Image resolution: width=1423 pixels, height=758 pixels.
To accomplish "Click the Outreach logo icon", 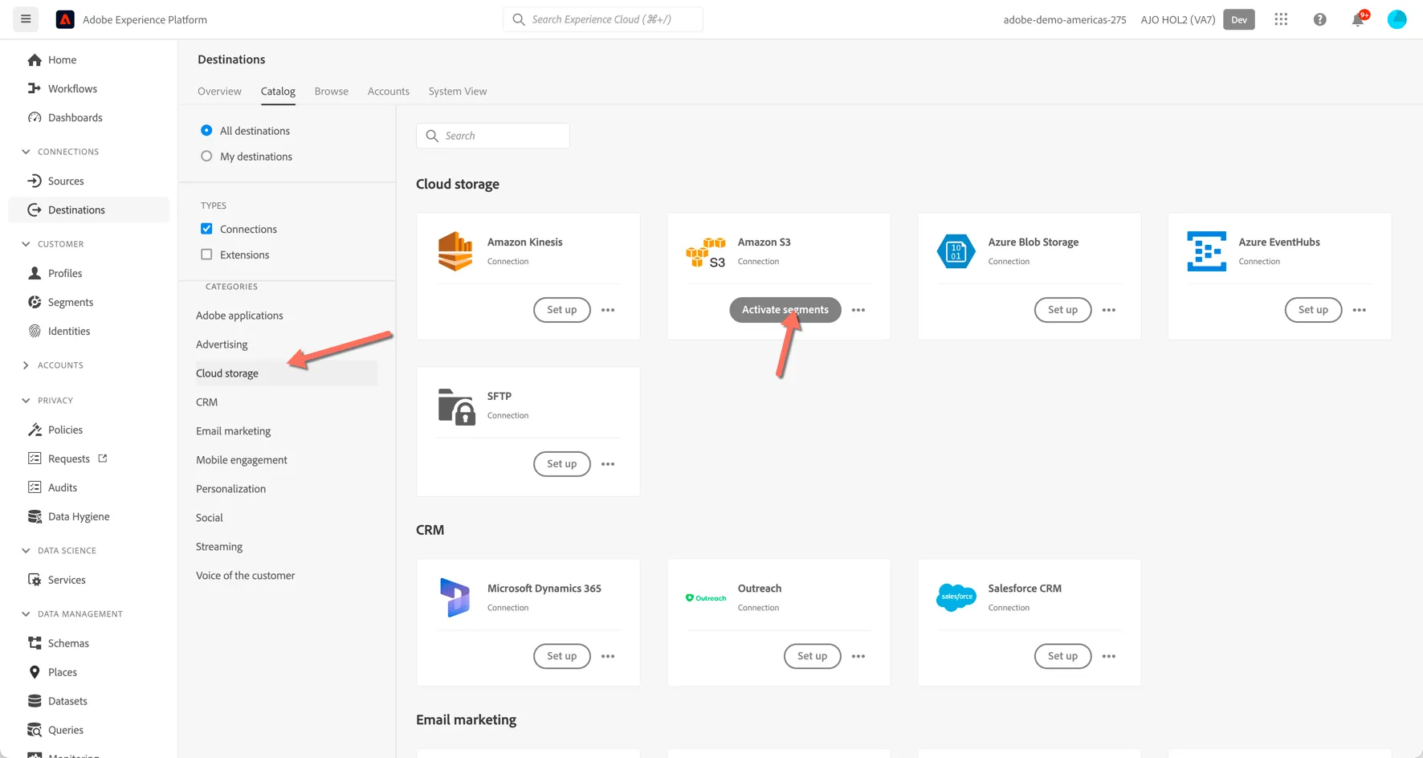I will click(x=706, y=598).
